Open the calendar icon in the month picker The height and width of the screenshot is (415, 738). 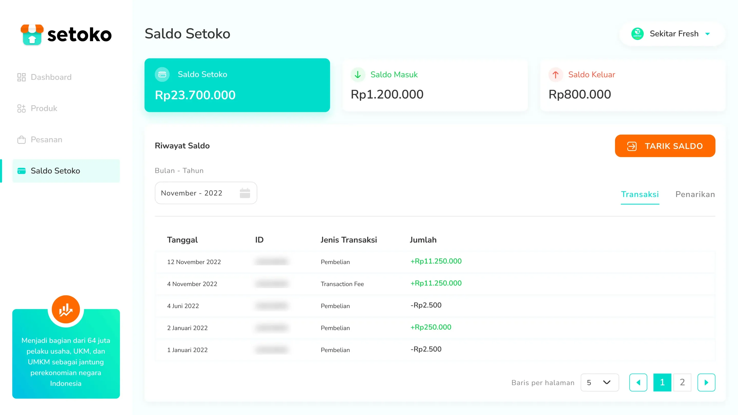[245, 193]
